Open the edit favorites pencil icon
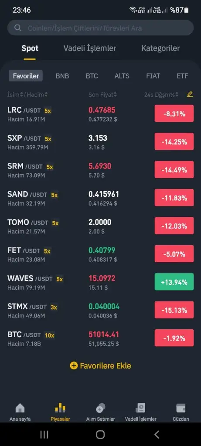 [190, 94]
